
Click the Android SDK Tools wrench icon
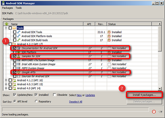[19, 32]
